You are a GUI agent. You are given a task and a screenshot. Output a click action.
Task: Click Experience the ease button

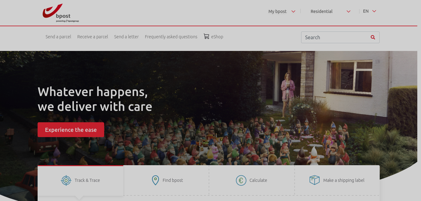71,130
